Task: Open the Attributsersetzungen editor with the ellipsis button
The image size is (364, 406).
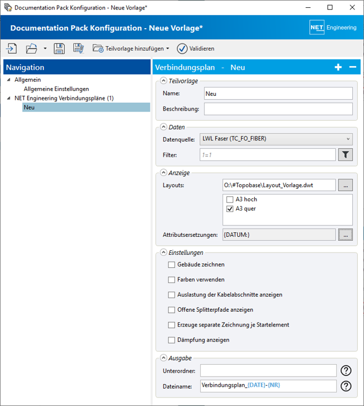Action: (x=345, y=235)
